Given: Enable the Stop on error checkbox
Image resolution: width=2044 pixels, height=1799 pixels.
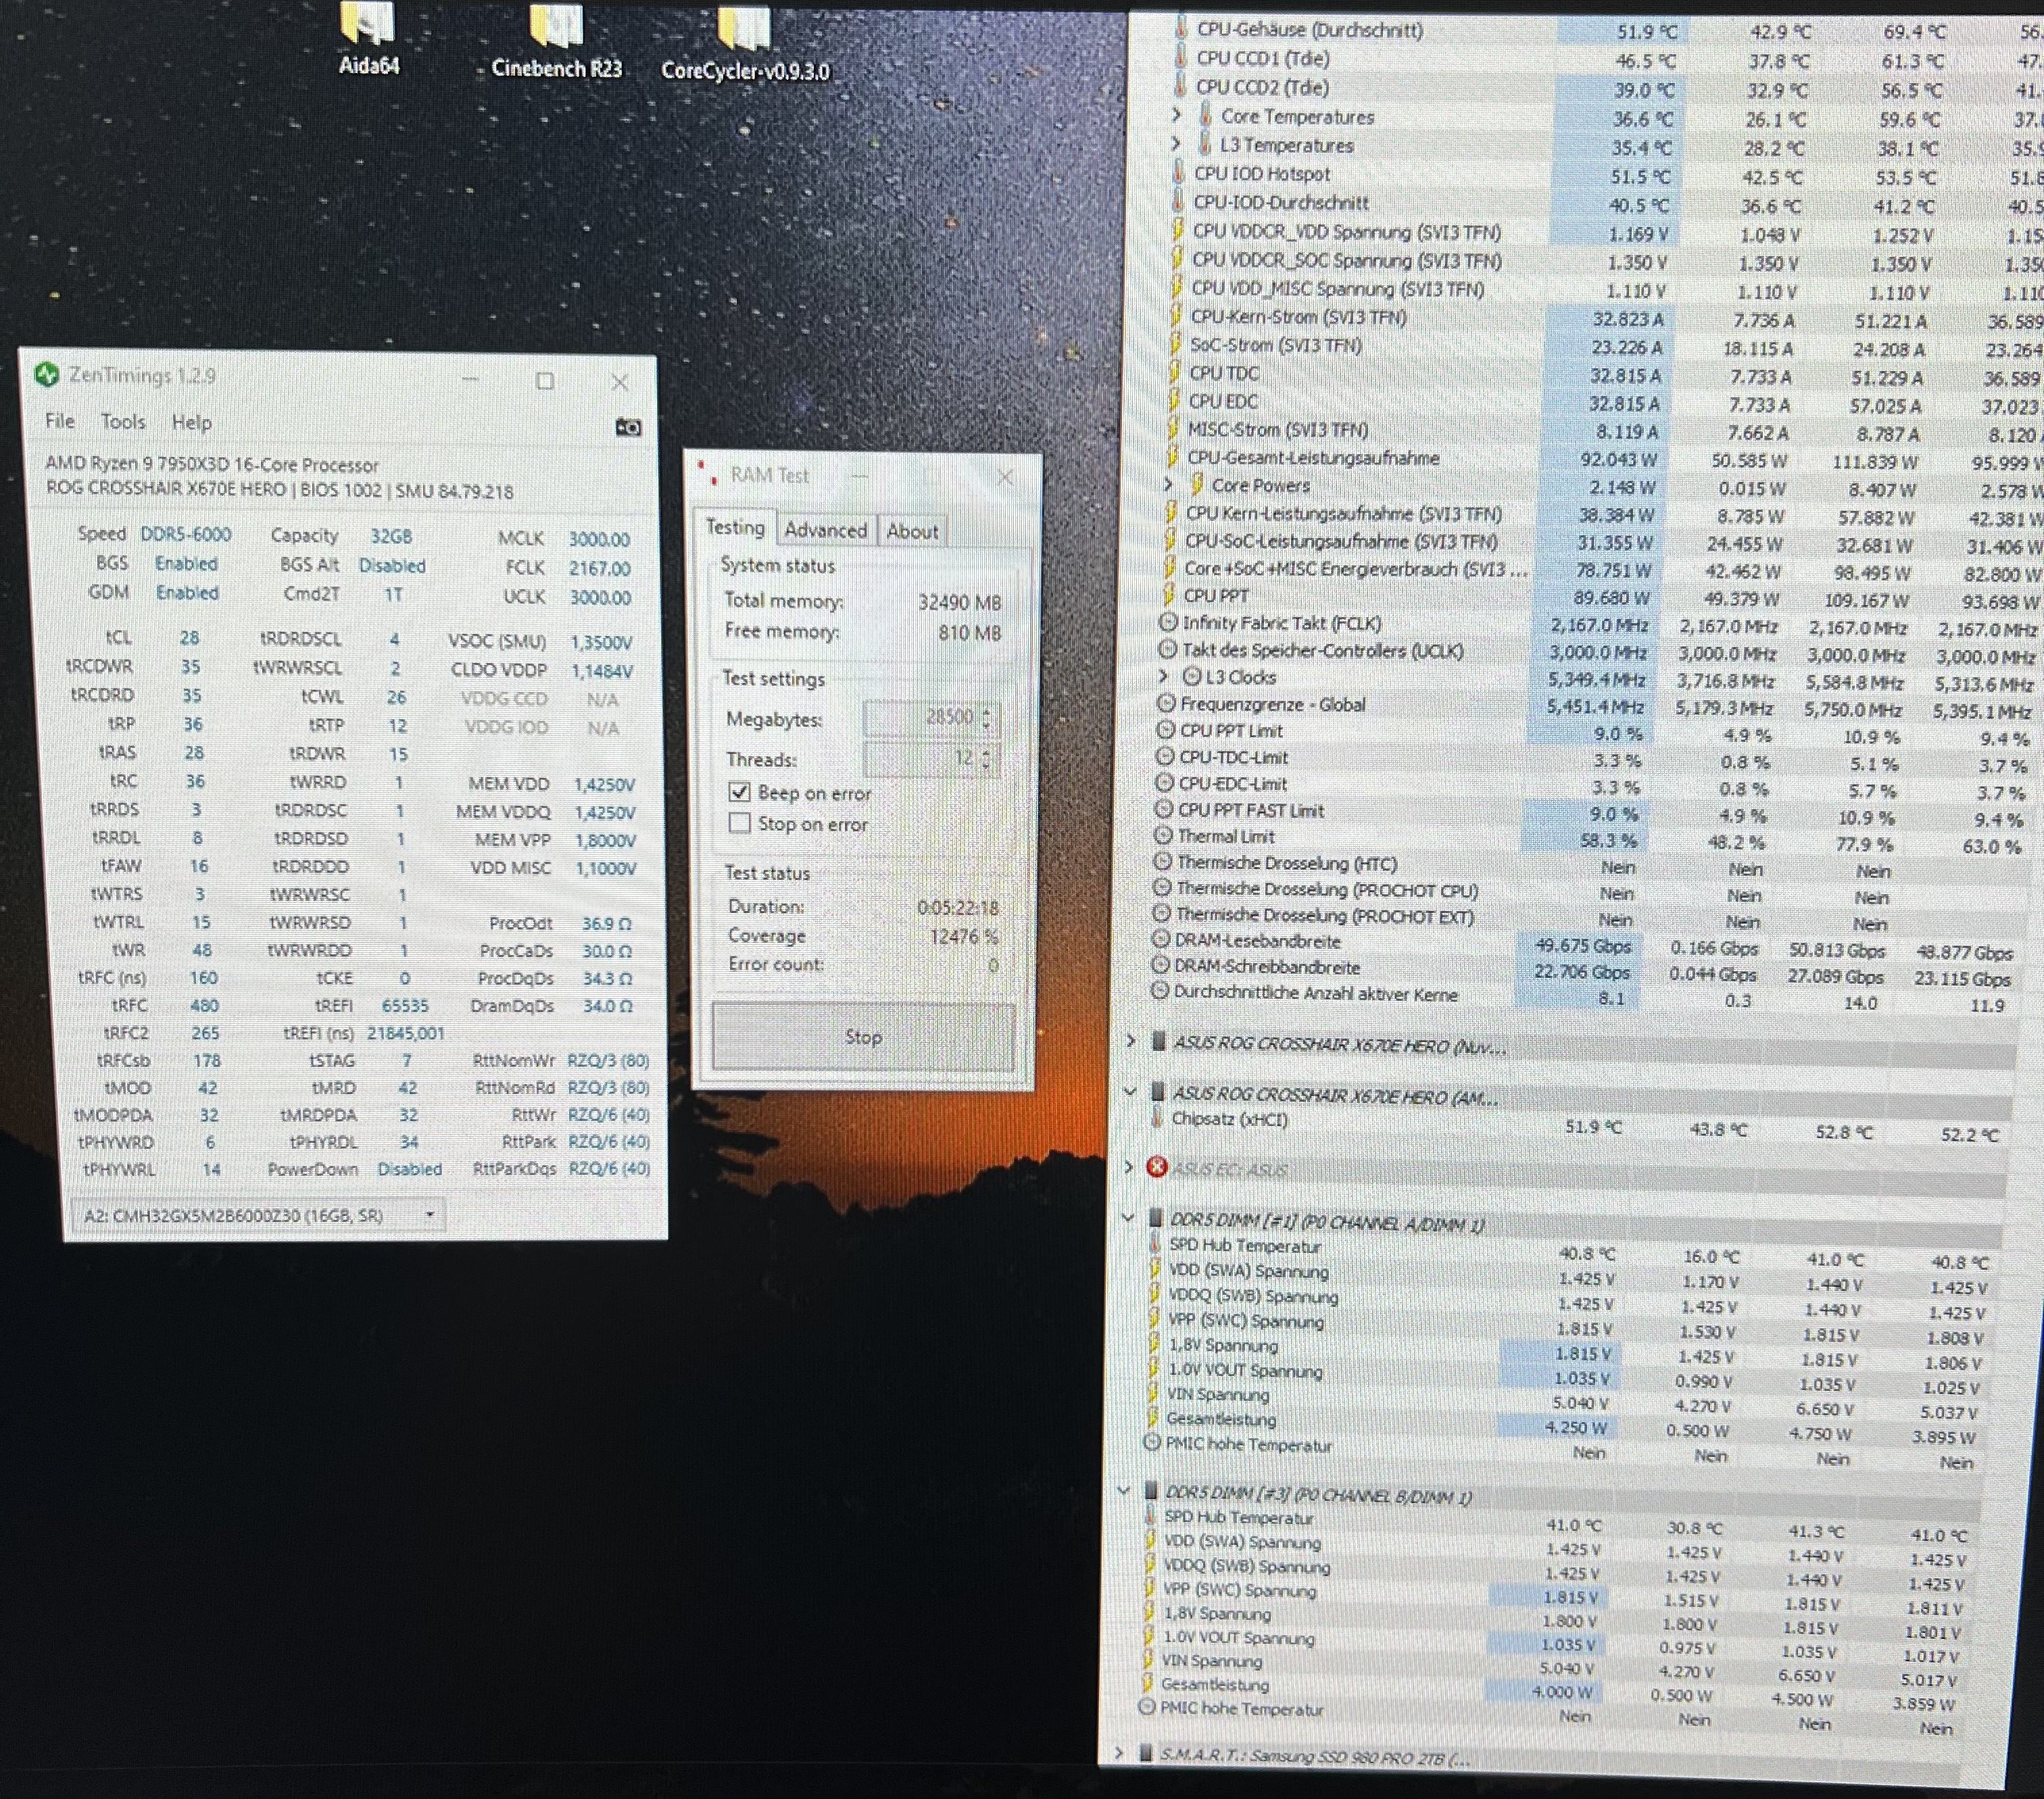Looking at the screenshot, I should point(739,823).
